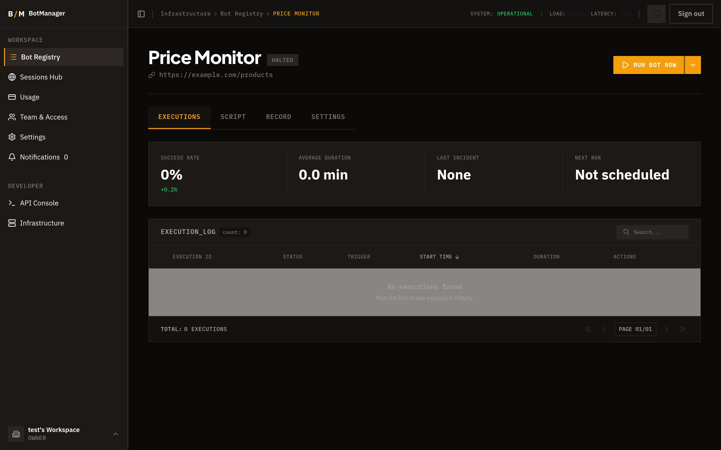Image resolution: width=721 pixels, height=450 pixels.
Task: Open the bot Settings tab
Action: point(328,117)
